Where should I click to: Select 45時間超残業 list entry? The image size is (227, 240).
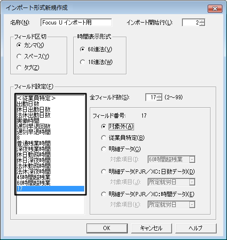pyautogui.click(x=50, y=177)
